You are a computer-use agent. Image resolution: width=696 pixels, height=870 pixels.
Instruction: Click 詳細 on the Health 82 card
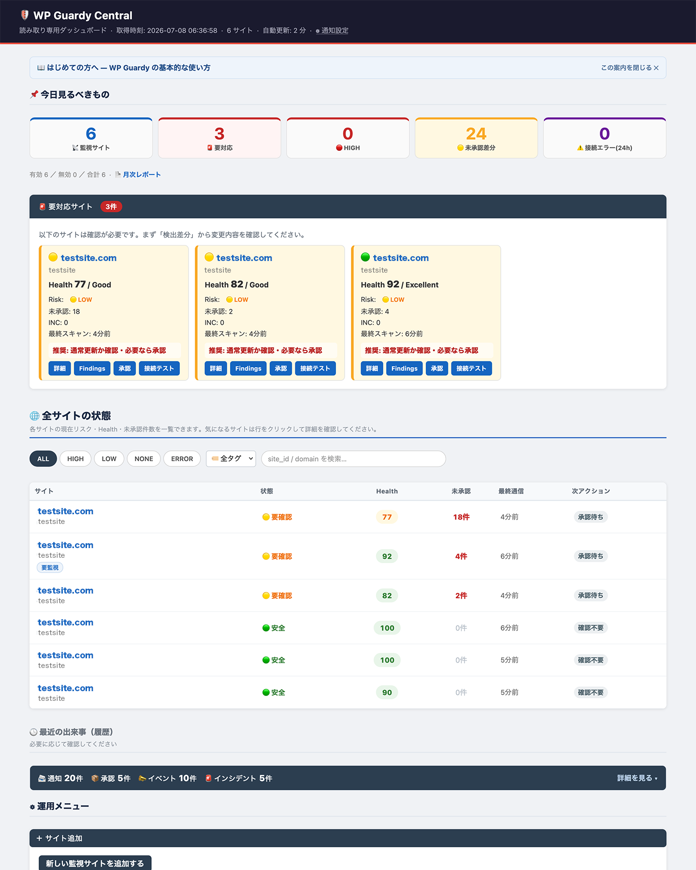pyautogui.click(x=216, y=368)
